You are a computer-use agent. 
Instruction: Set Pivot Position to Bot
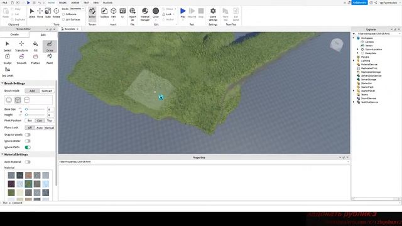click(30, 121)
